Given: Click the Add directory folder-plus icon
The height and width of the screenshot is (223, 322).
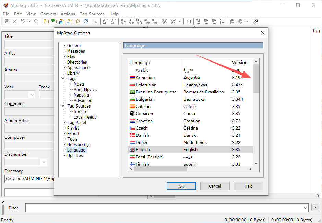Looking at the screenshot, I should click(54, 21).
